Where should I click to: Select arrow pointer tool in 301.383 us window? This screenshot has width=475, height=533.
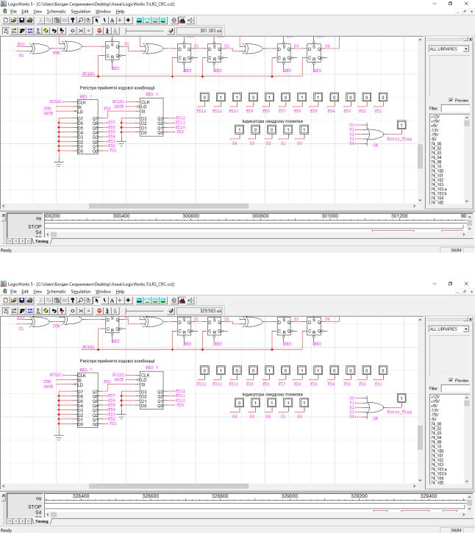click(96, 21)
